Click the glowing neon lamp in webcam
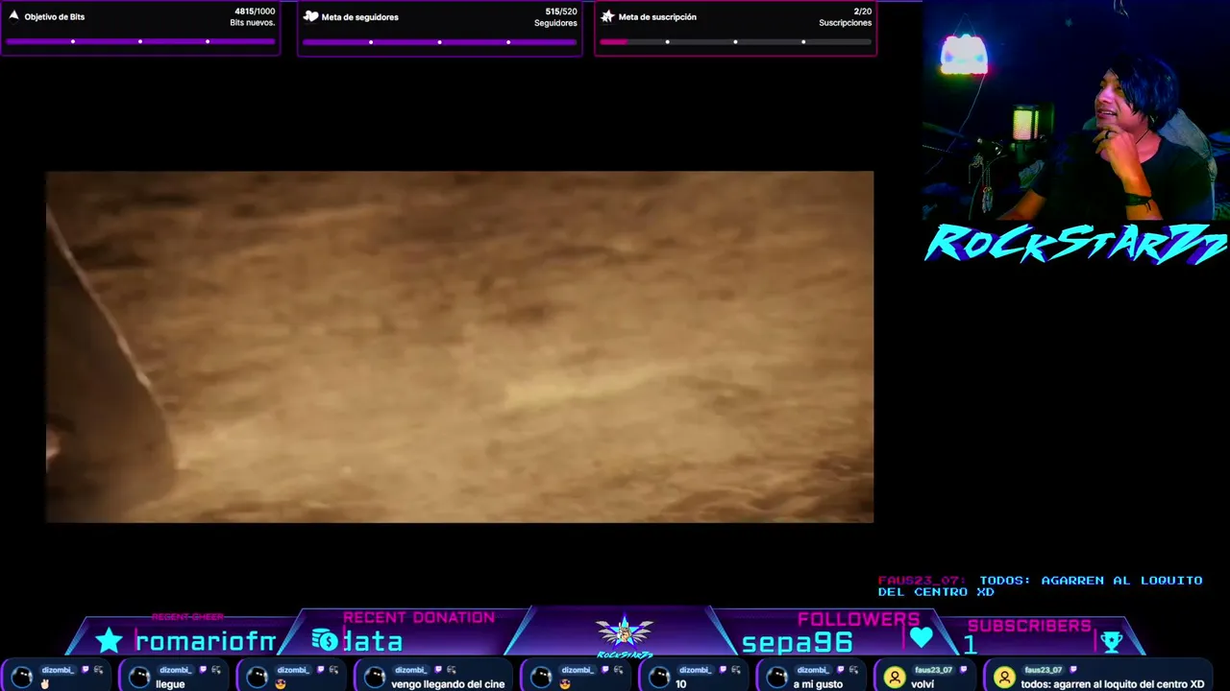 pyautogui.click(x=963, y=56)
